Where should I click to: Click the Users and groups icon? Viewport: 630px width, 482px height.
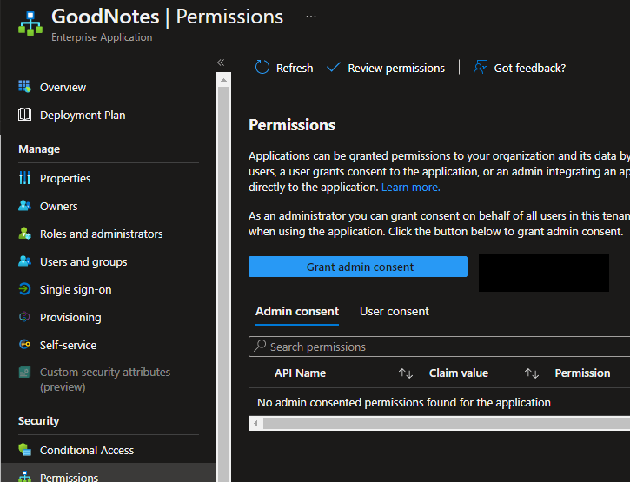point(24,261)
